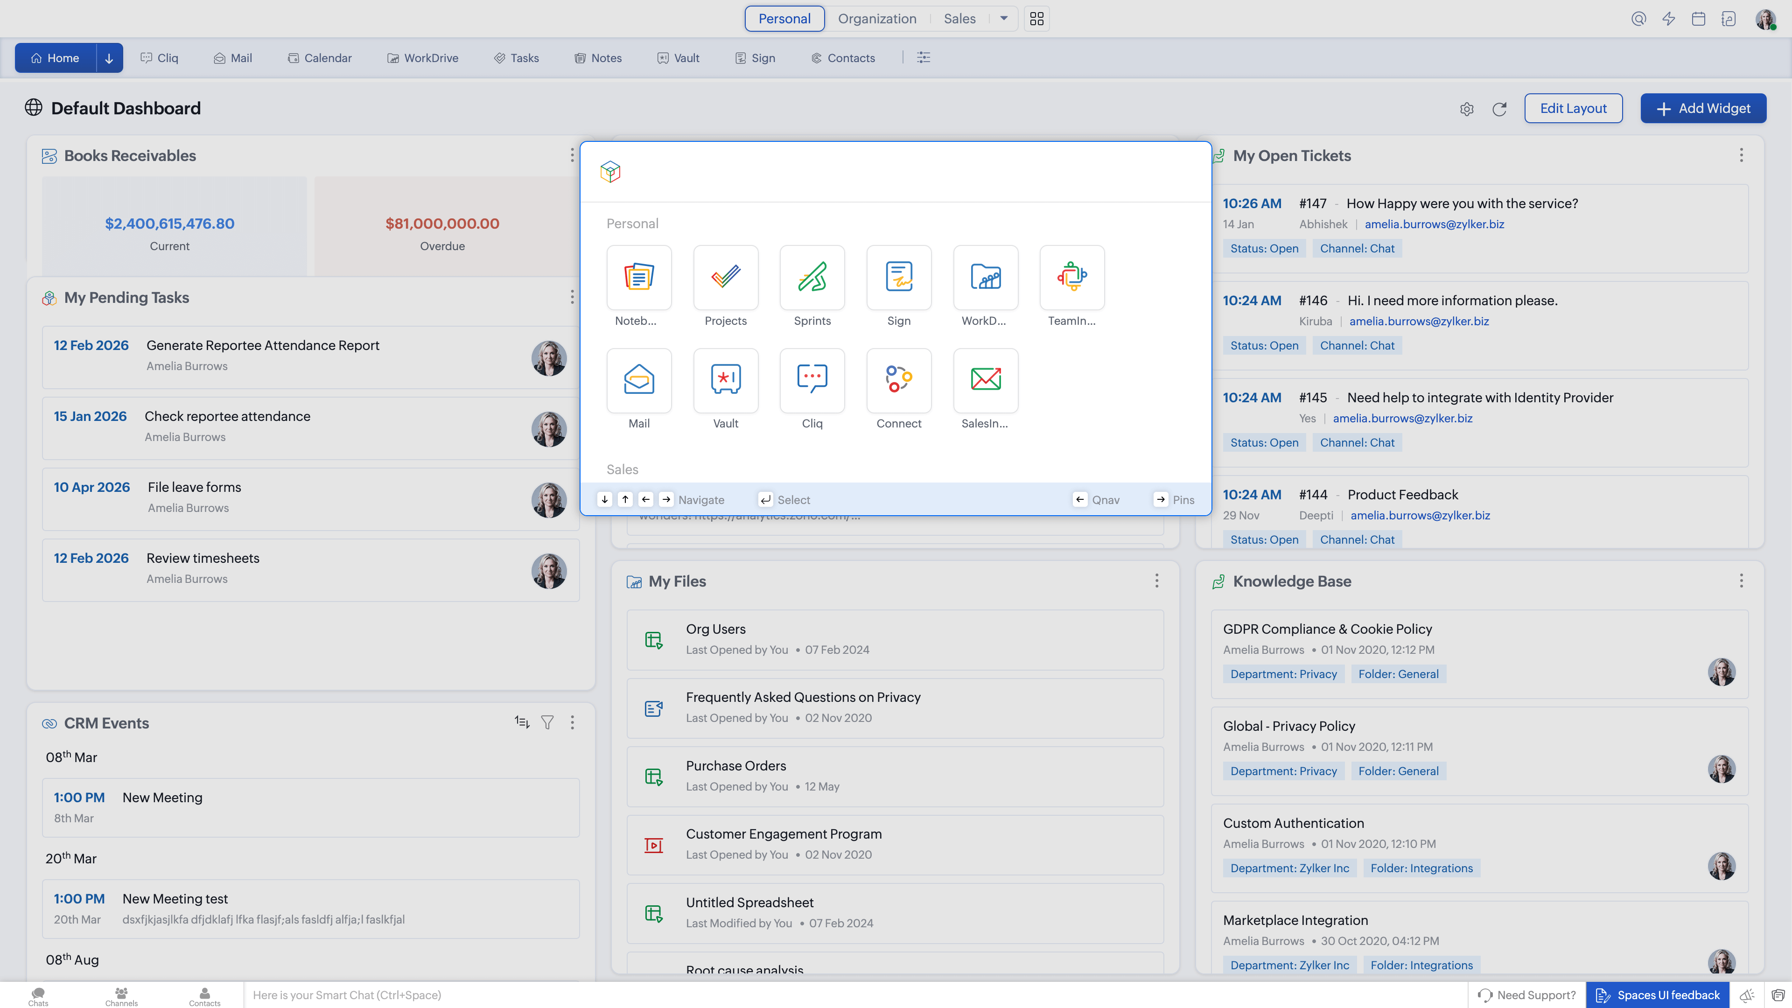The width and height of the screenshot is (1792, 1008).
Task: Click the Edit Layout button
Action: [1573, 109]
